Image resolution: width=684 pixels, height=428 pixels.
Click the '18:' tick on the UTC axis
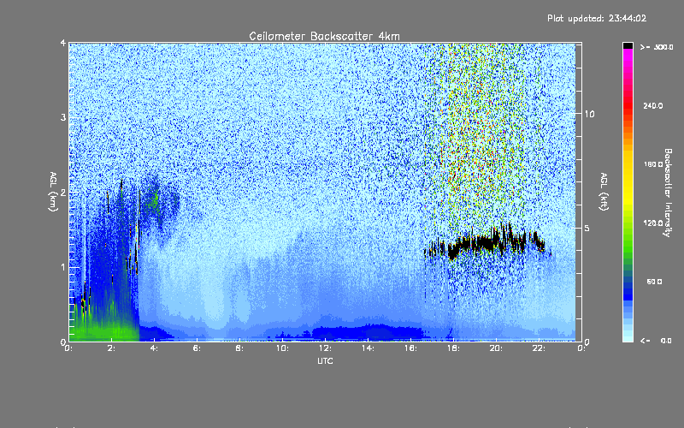pyautogui.click(x=453, y=348)
